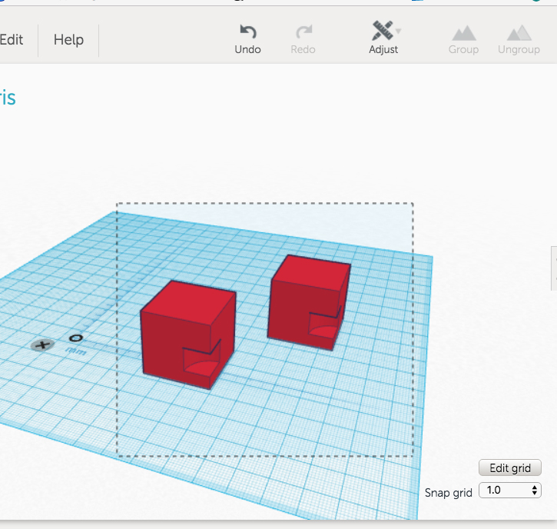
Task: Click the Group shapes icon
Action: coord(463,32)
